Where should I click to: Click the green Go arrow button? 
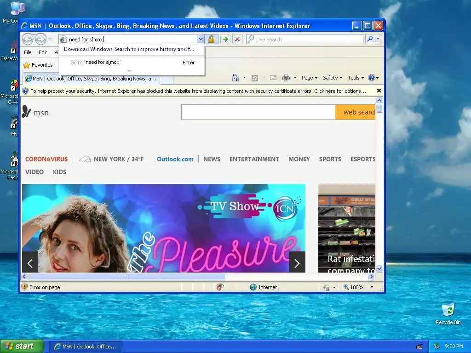(x=225, y=40)
